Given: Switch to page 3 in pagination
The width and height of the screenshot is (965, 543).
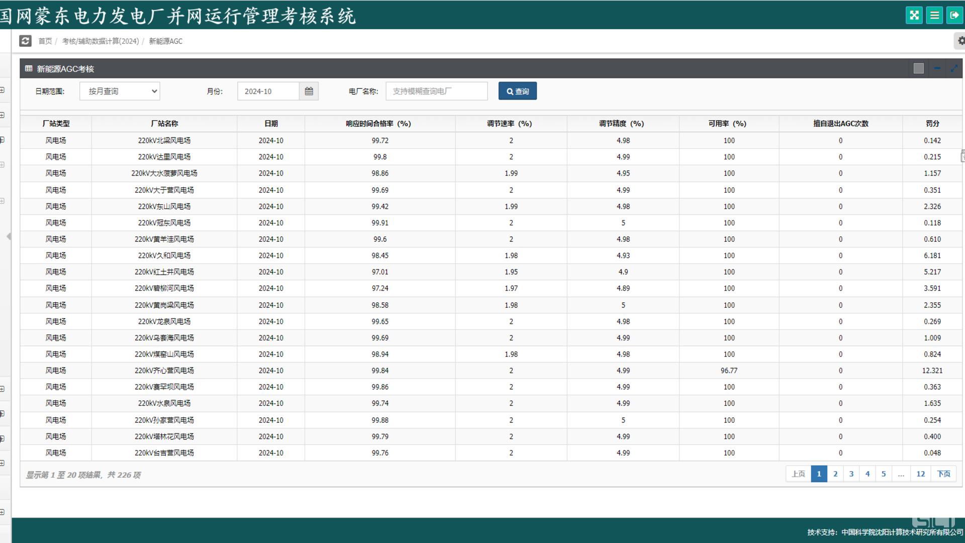Looking at the screenshot, I should coord(851,474).
